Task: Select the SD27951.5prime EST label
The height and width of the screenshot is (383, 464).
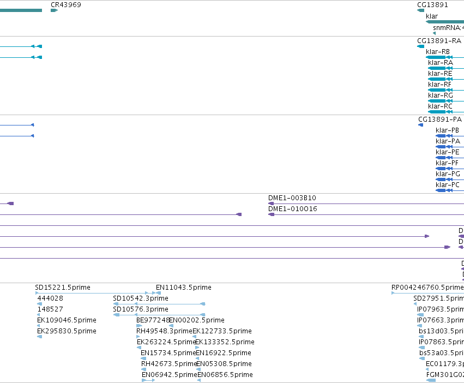Action: 439,298
